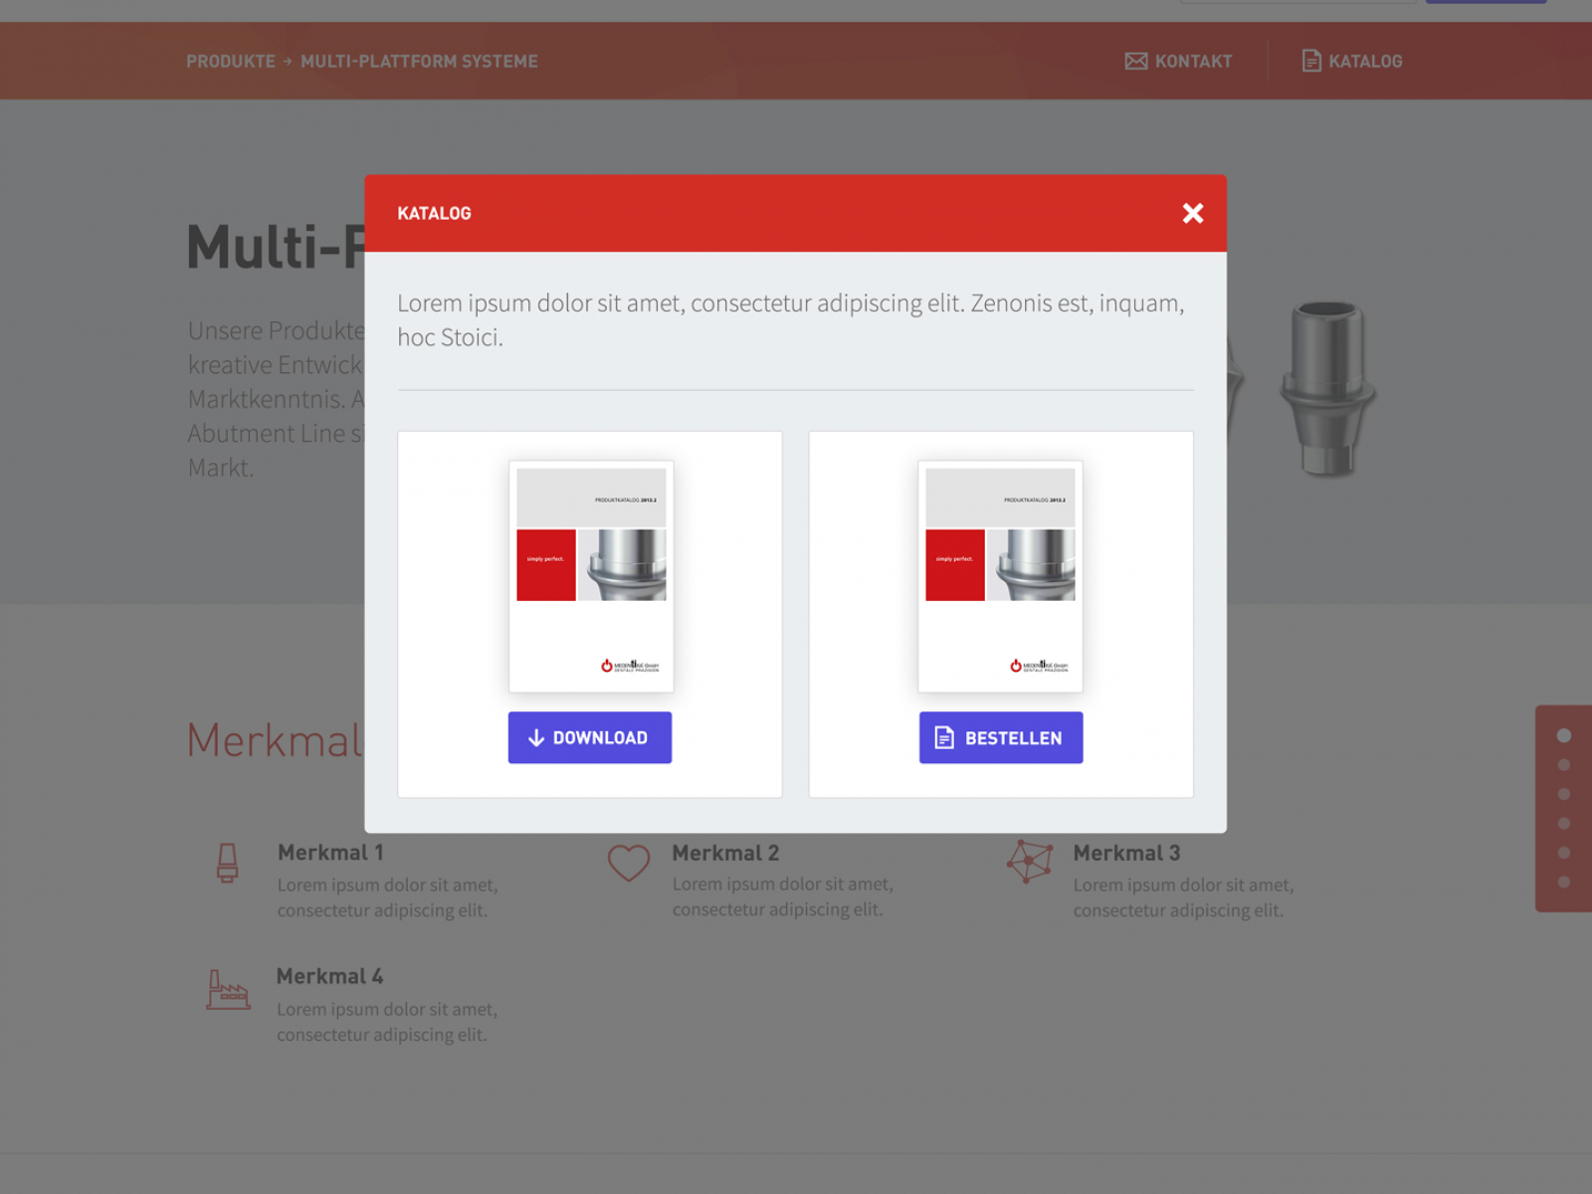Click the factory icon beside Merkmal 4
The image size is (1592, 1194).
click(227, 990)
